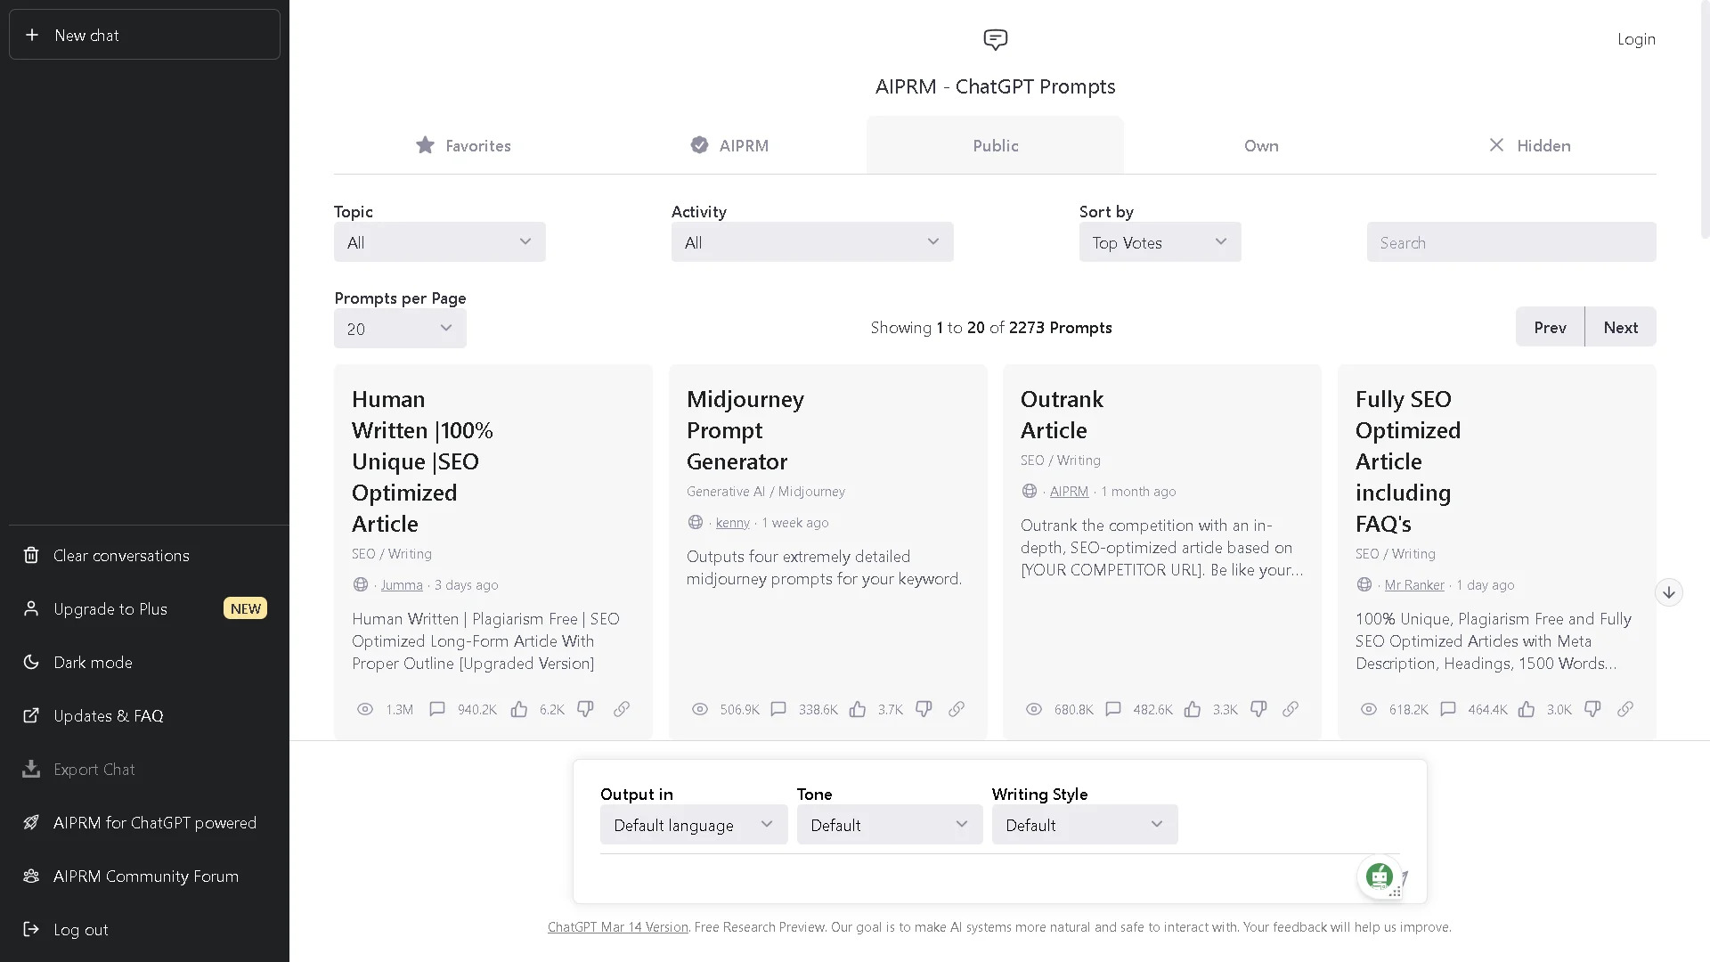Viewport: 1710px width, 962px height.
Task: Thumbs down the Outrank Article prompt
Action: click(x=1258, y=709)
